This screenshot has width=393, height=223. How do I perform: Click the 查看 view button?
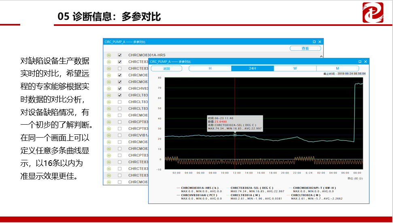(x=305, y=48)
